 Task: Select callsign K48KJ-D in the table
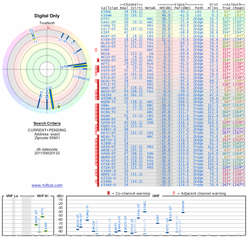[x=108, y=129]
